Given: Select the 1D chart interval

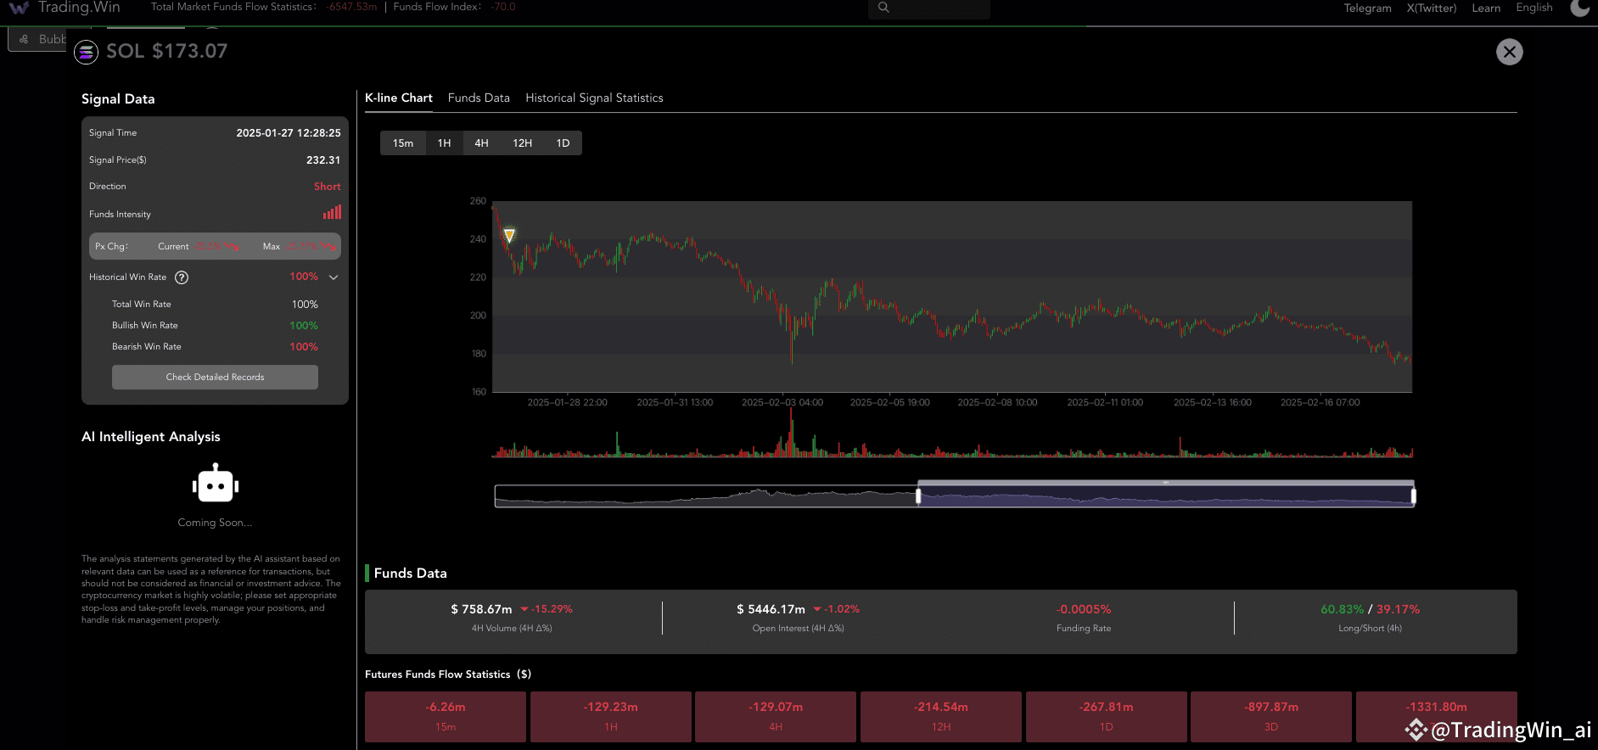Looking at the screenshot, I should 563,143.
